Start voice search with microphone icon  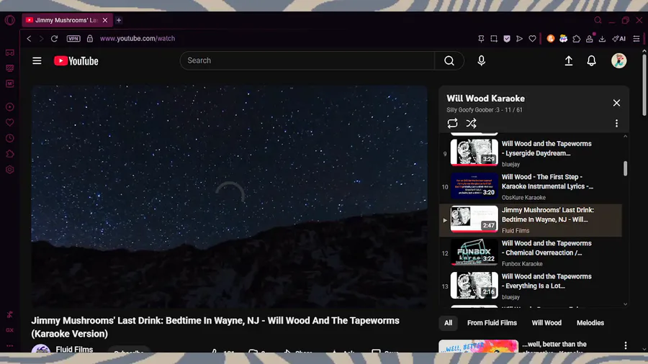pos(482,60)
